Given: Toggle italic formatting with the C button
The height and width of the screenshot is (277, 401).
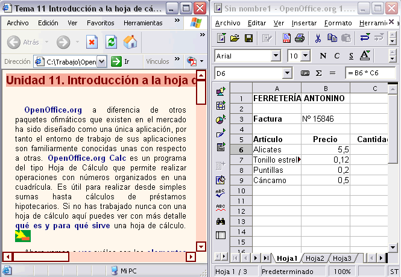Looking at the screenshot, I should [x=336, y=56].
